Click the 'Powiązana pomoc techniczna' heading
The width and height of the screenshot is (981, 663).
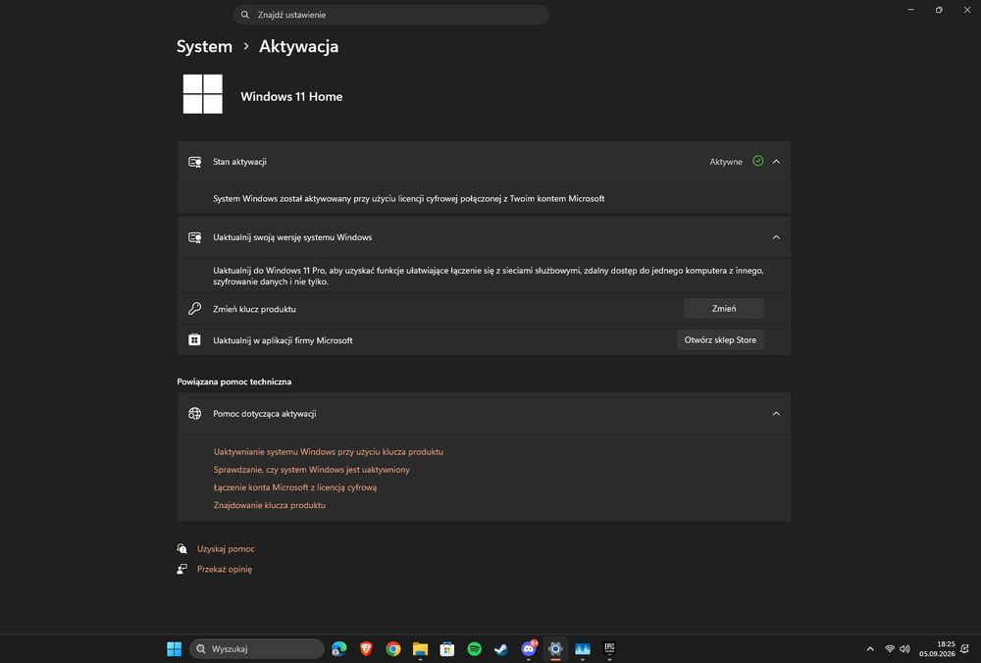234,382
